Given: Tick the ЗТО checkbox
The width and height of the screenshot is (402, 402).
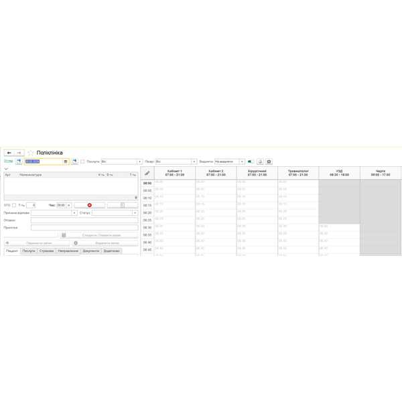Looking at the screenshot, I should click(14, 205).
